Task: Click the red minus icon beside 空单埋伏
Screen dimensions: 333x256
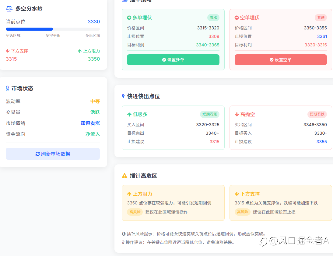Action: 237,18
